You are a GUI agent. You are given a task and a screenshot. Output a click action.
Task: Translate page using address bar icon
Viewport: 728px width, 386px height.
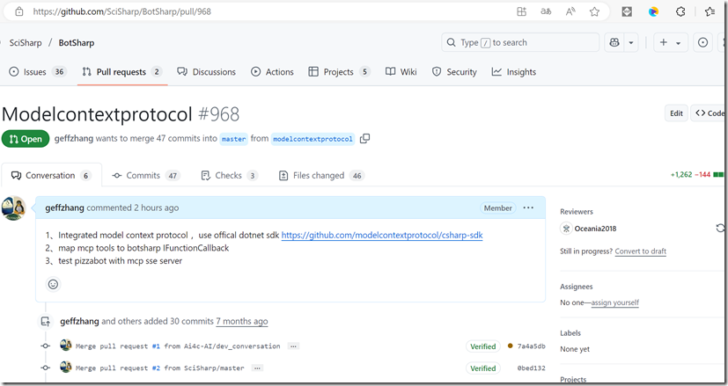(546, 12)
